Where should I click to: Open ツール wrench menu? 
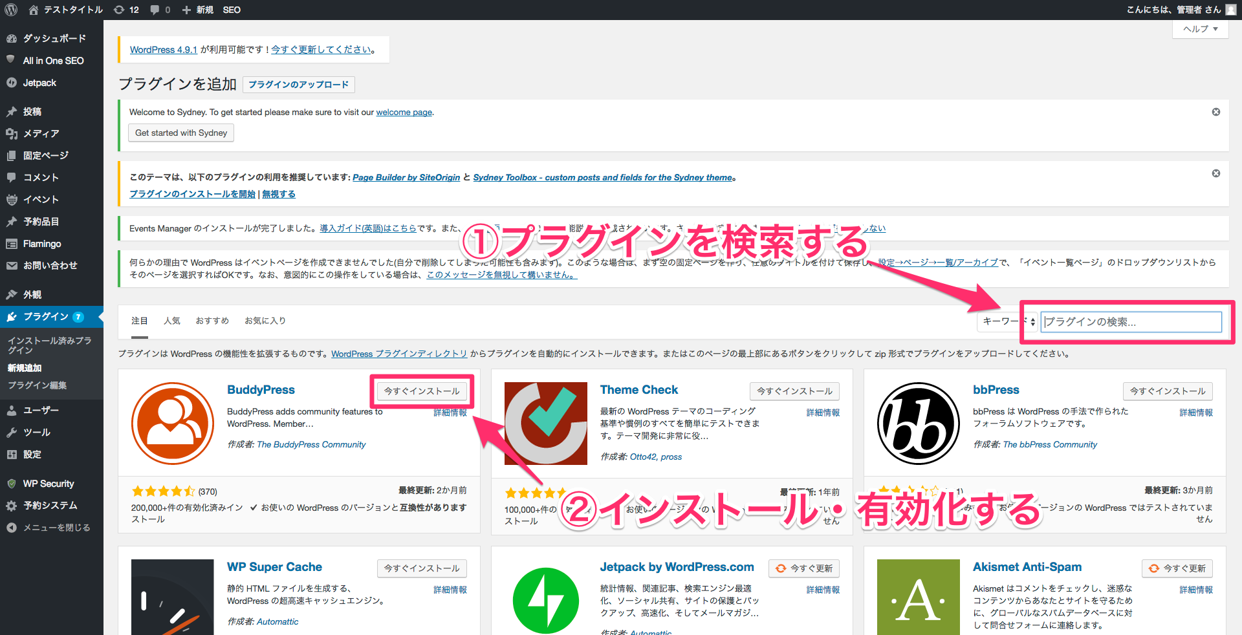click(x=52, y=432)
